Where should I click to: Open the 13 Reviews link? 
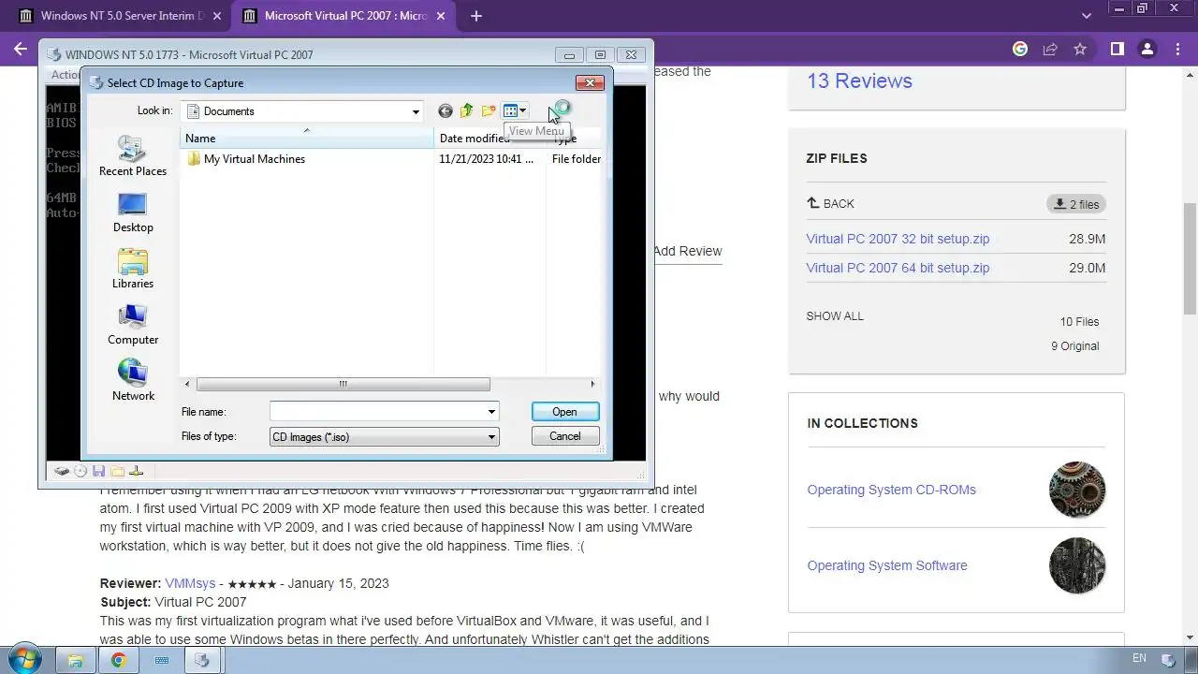(x=859, y=81)
